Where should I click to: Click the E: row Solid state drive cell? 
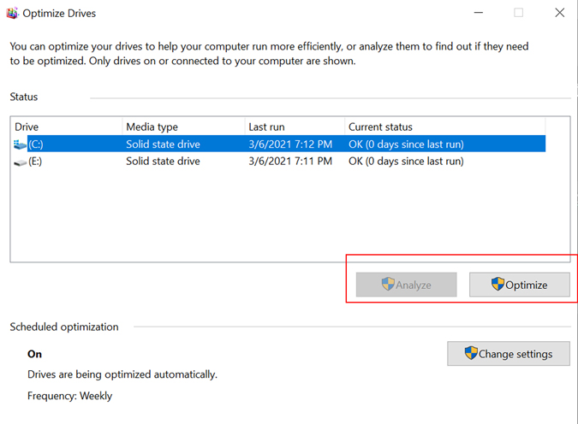point(163,162)
